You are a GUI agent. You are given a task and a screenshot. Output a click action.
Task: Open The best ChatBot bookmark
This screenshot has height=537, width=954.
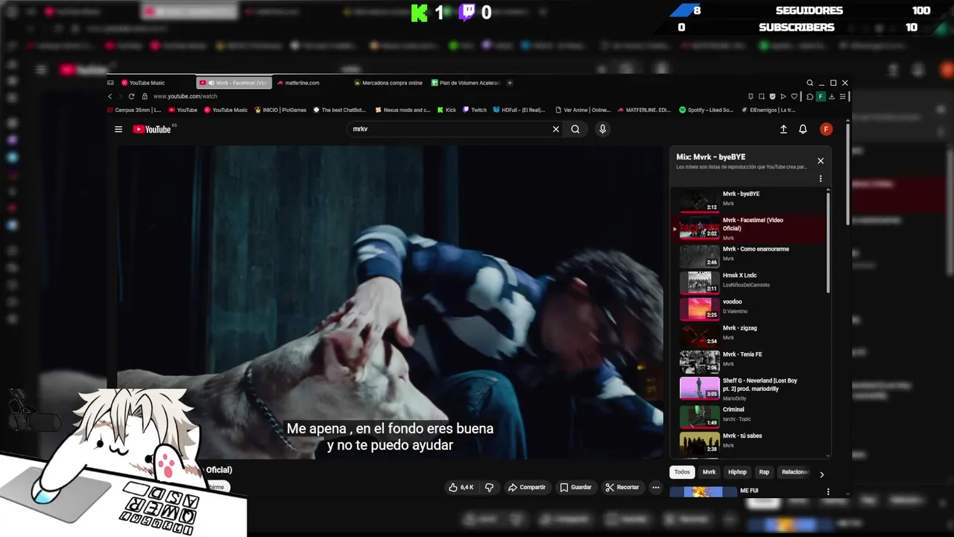(x=339, y=110)
